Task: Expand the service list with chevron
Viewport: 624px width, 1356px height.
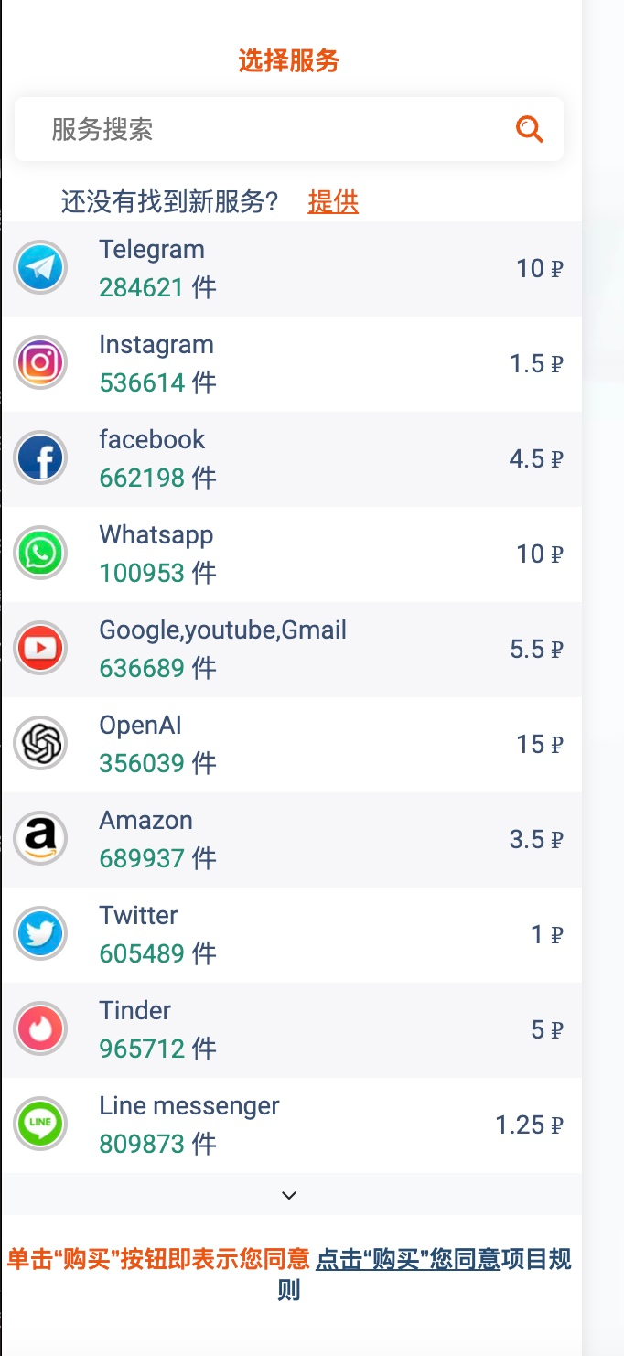Action: pyautogui.click(x=289, y=1195)
